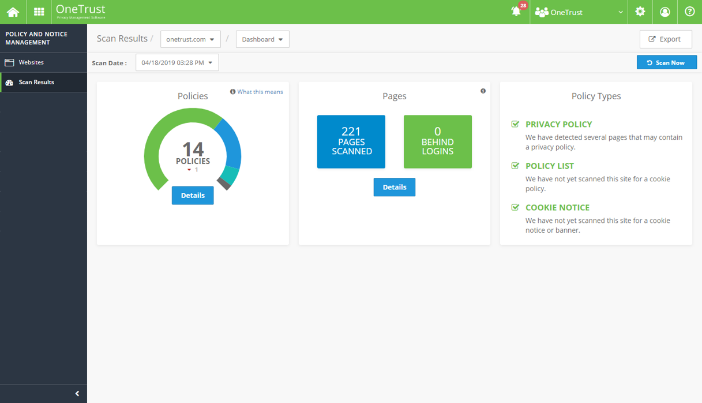
Task: Click the Scan Date label
Action: [x=109, y=63]
